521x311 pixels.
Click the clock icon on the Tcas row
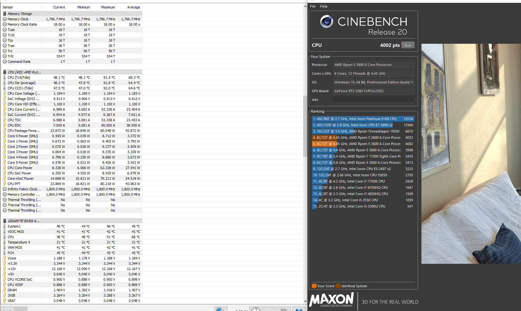[x=5, y=30]
